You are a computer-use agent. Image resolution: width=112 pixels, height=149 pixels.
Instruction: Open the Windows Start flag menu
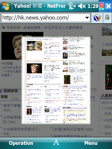click(x=6, y=6)
